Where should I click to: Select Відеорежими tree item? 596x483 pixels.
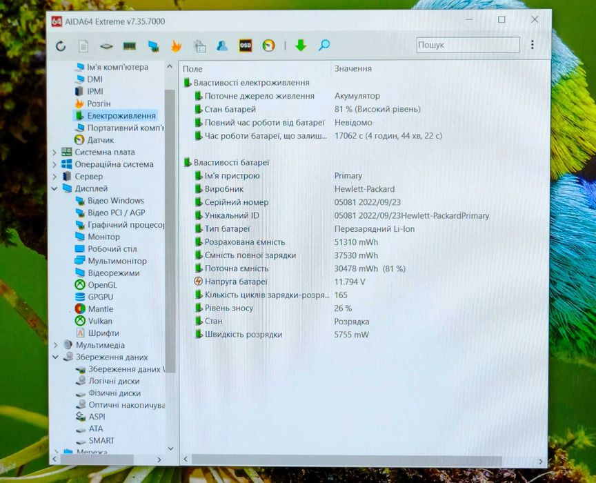click(x=108, y=273)
